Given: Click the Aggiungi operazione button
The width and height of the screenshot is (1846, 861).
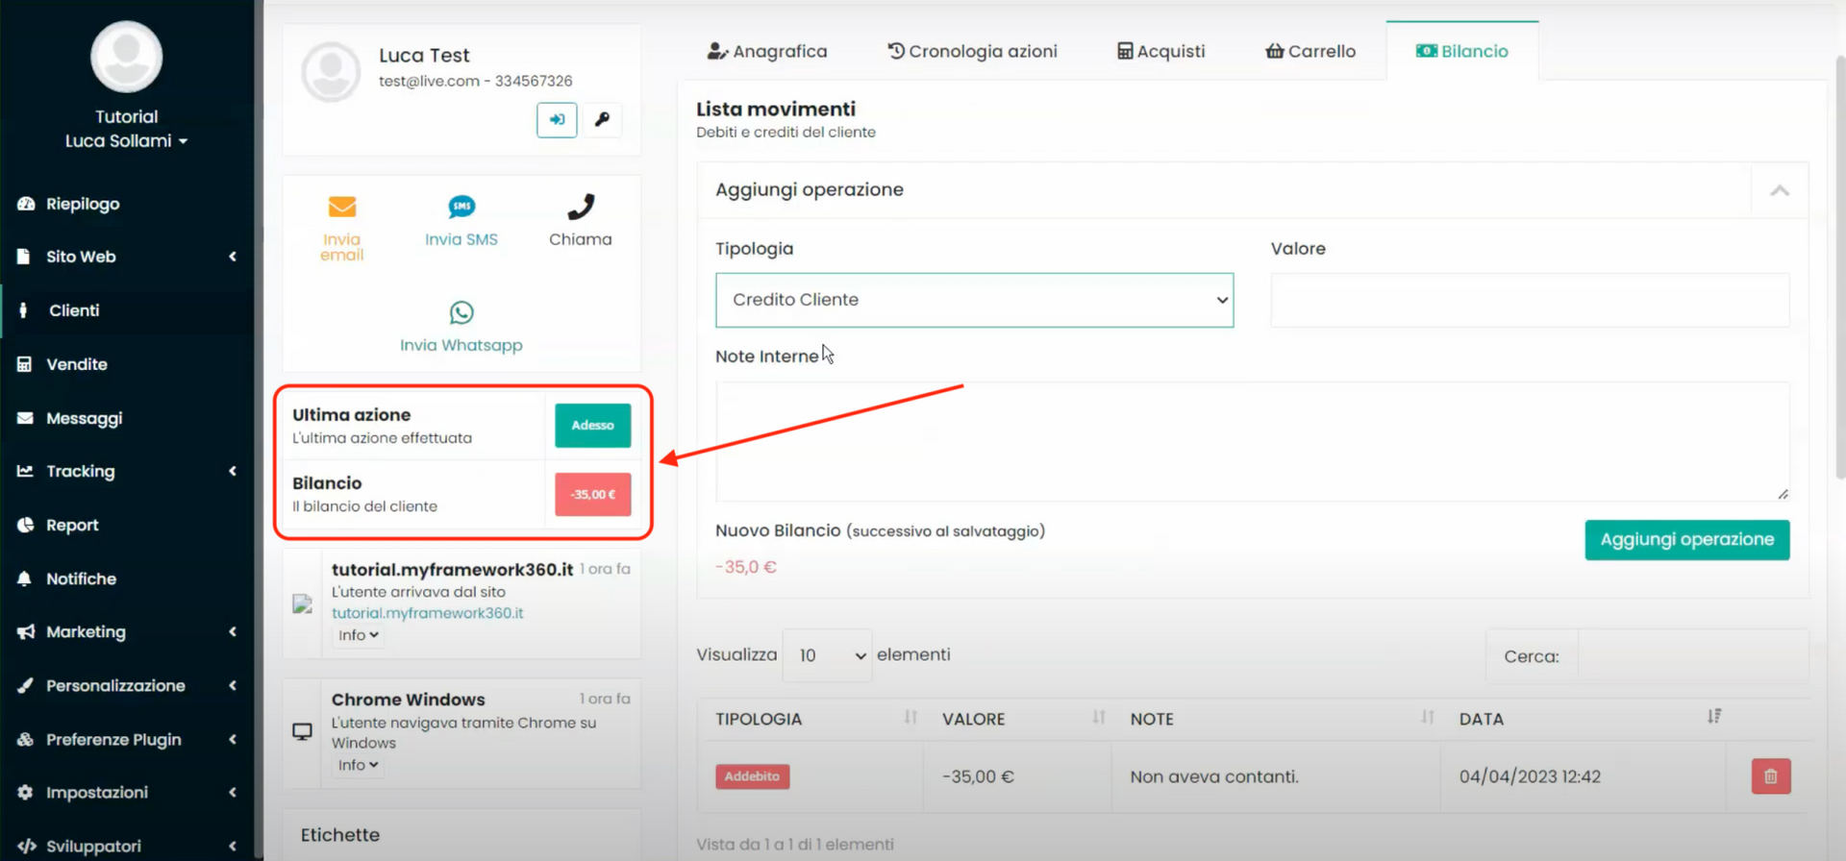Looking at the screenshot, I should (1686, 540).
